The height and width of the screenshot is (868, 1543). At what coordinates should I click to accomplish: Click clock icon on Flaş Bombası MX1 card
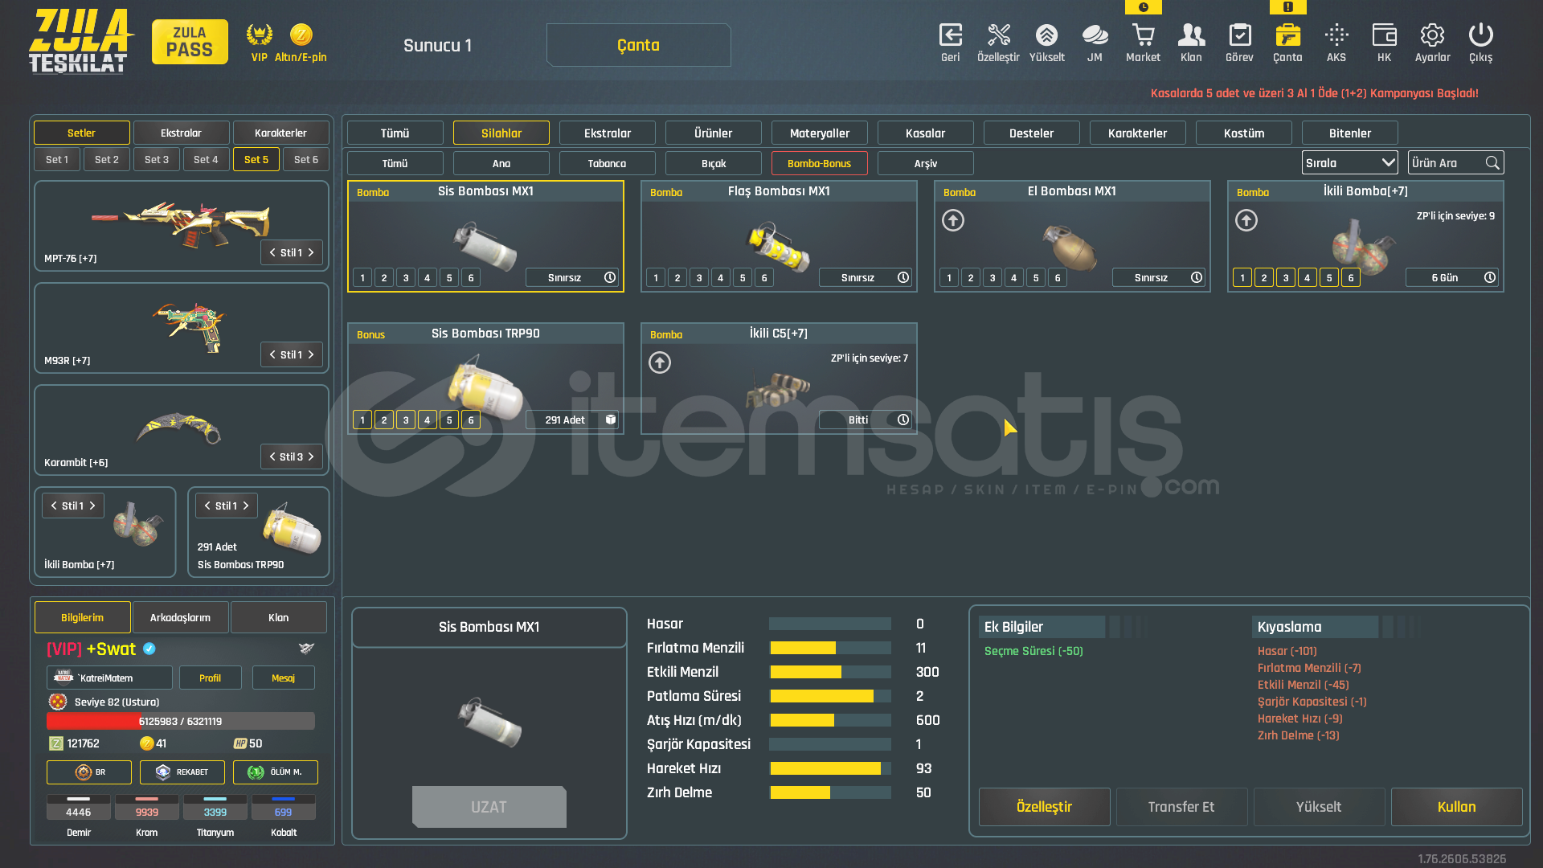click(x=903, y=277)
